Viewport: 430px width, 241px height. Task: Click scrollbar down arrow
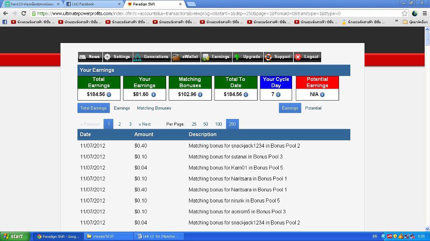pos(427,228)
